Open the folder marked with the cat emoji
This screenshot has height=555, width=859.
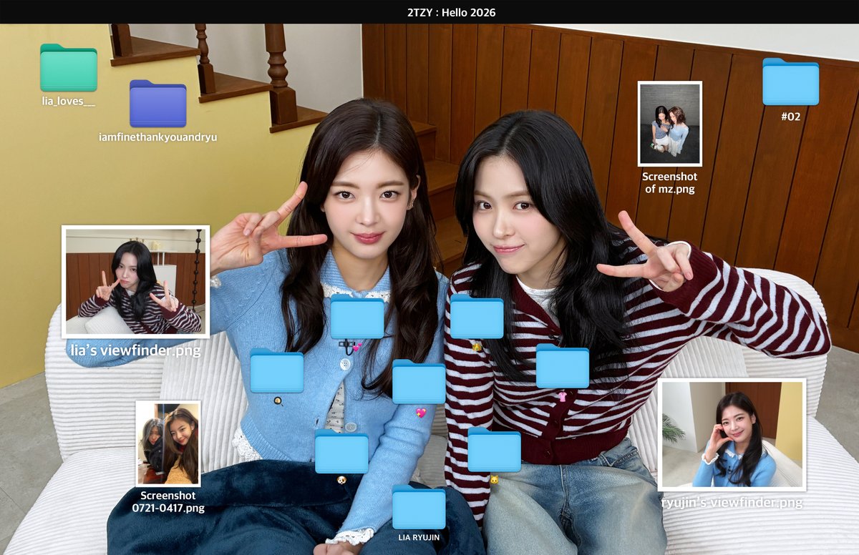[x=494, y=450]
